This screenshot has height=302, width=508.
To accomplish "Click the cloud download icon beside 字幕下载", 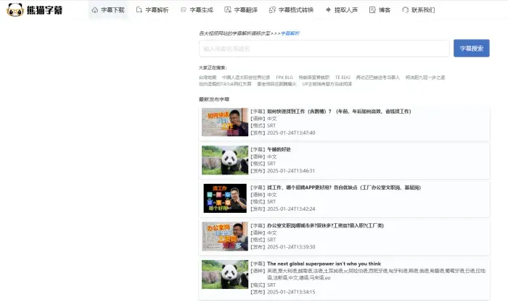I will click(x=95, y=10).
